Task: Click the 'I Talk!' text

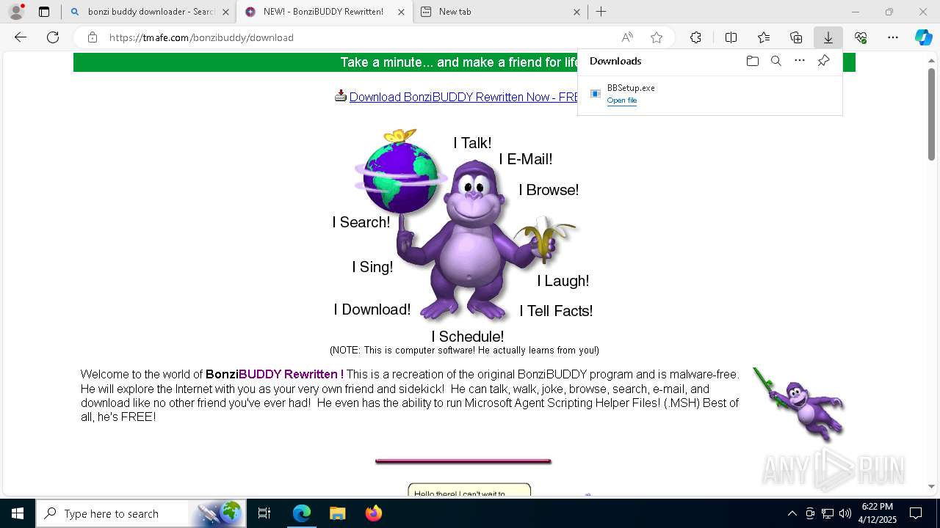Action: tap(472, 143)
